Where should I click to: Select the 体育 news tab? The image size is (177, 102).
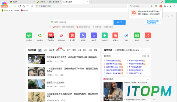pyautogui.click(x=79, y=50)
